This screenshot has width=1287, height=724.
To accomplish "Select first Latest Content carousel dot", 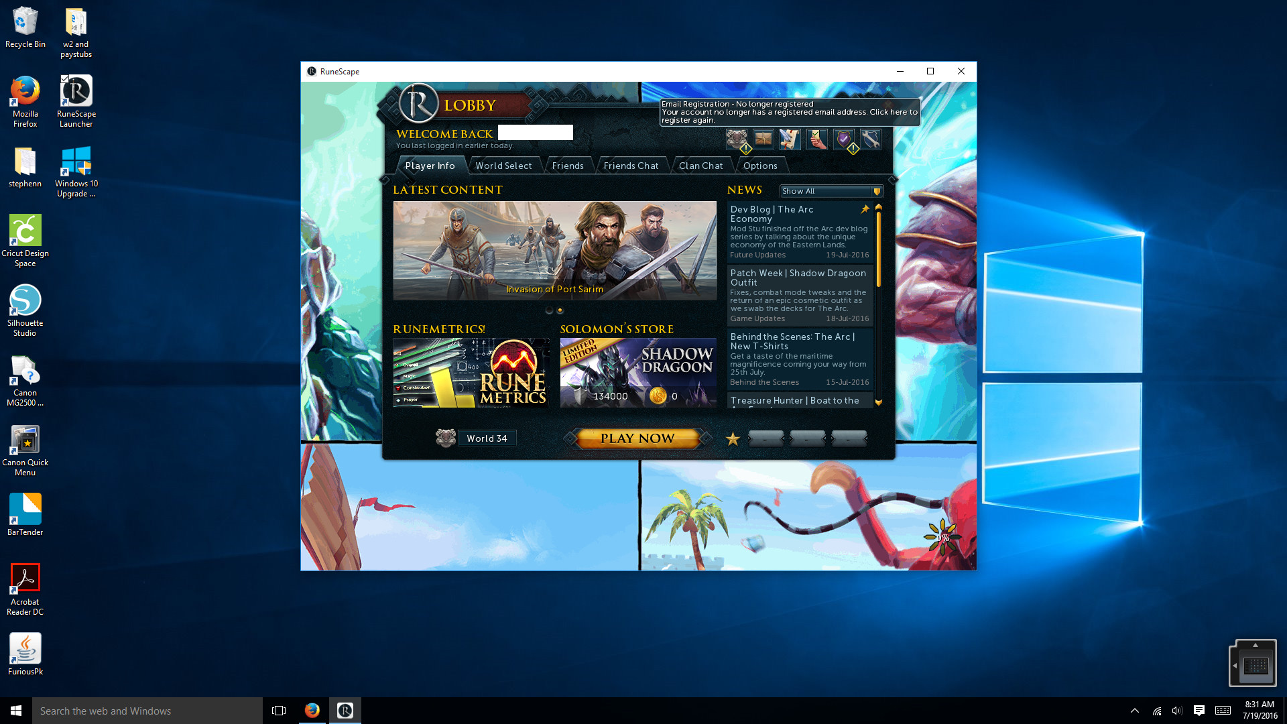I will (x=549, y=310).
